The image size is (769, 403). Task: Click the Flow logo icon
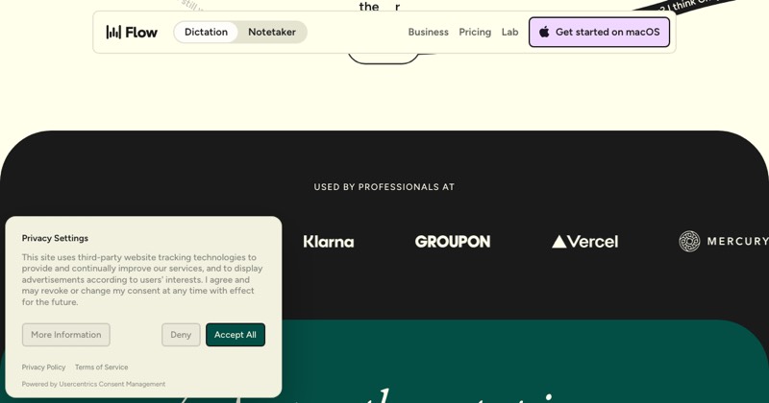point(113,33)
